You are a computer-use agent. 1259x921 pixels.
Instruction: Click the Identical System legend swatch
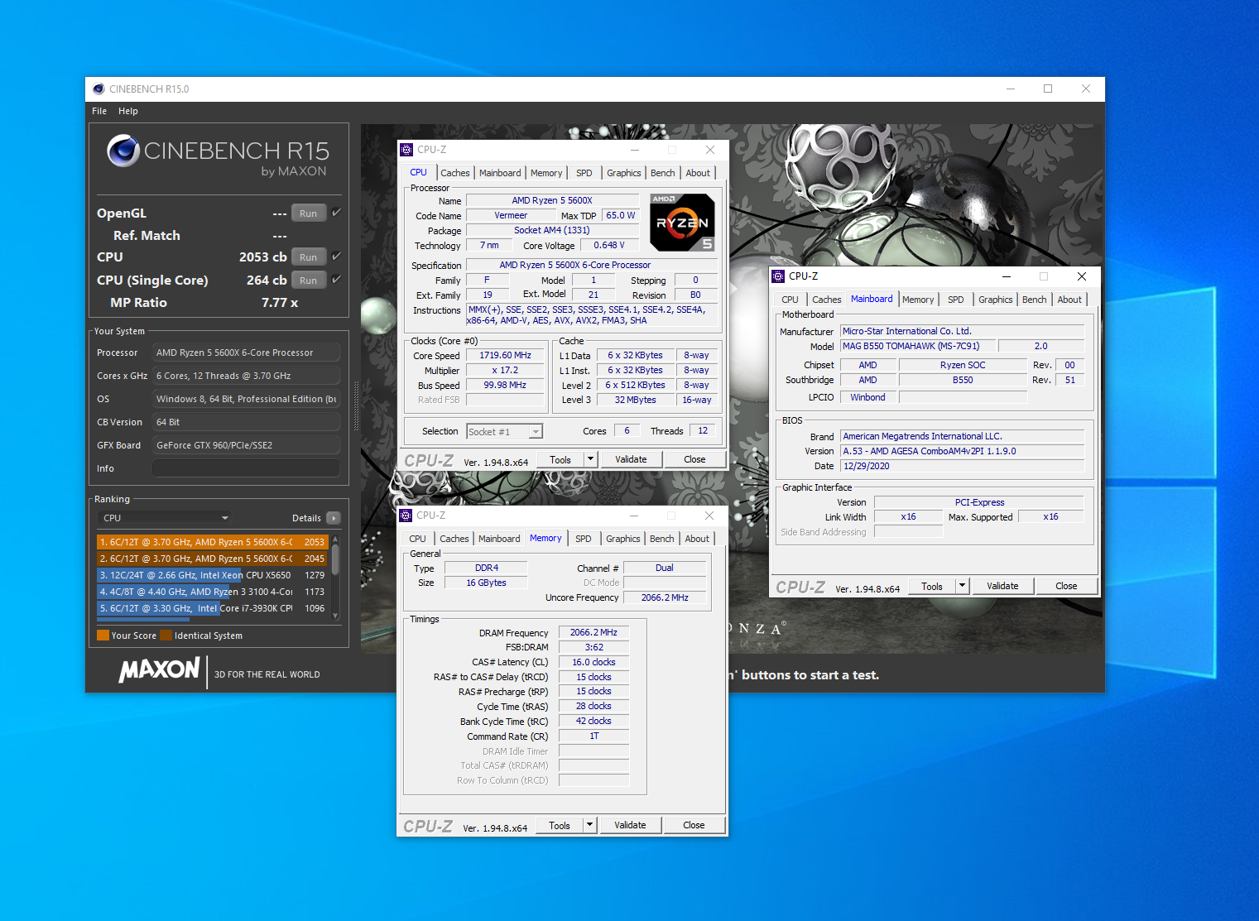[166, 636]
